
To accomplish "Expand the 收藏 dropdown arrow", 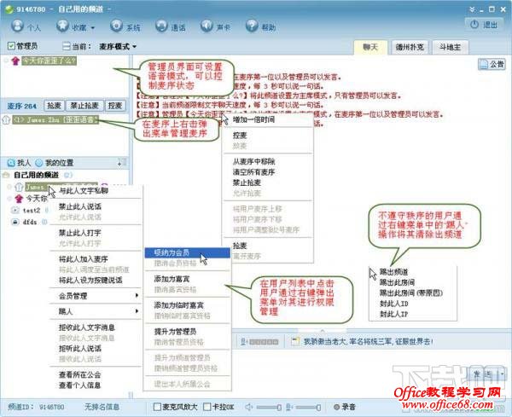I will [93, 28].
